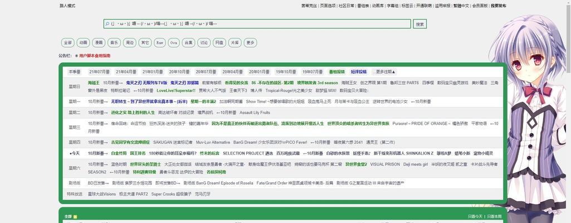
Task: Filter list with 只看今天 link
Action: tap(475, 216)
